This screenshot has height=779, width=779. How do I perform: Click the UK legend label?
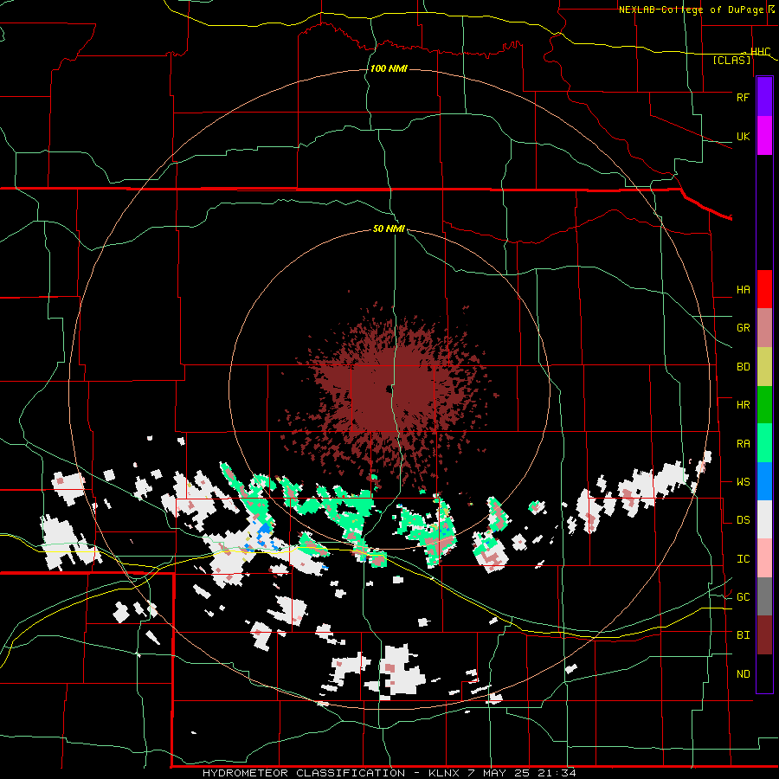click(743, 136)
